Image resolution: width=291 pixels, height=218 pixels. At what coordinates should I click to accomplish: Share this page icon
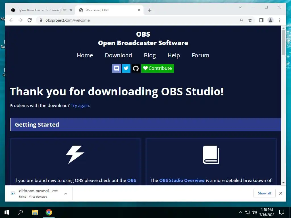point(241,20)
